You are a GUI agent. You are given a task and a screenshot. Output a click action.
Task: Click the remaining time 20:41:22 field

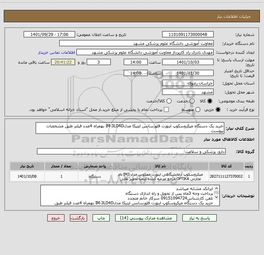63,62
